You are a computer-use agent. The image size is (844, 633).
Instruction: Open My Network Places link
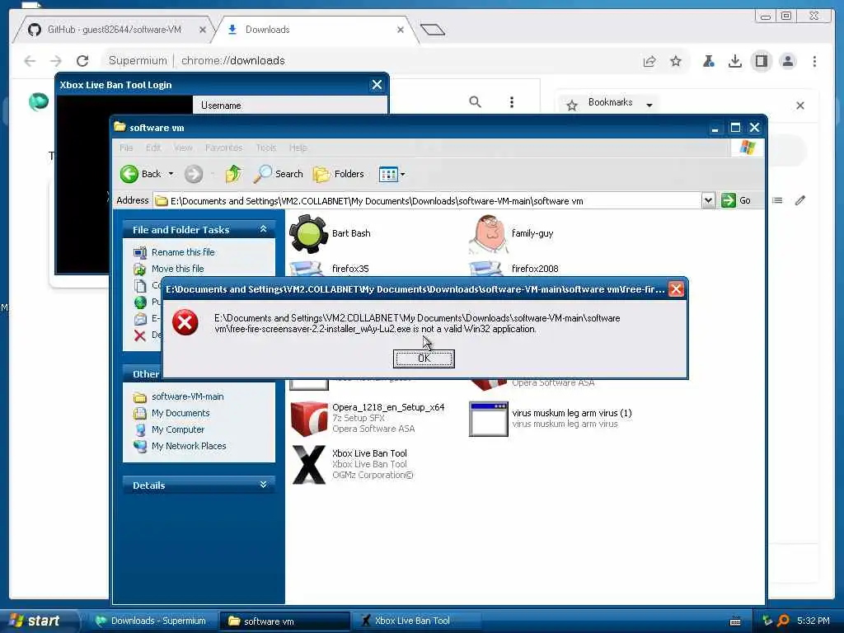[189, 446]
